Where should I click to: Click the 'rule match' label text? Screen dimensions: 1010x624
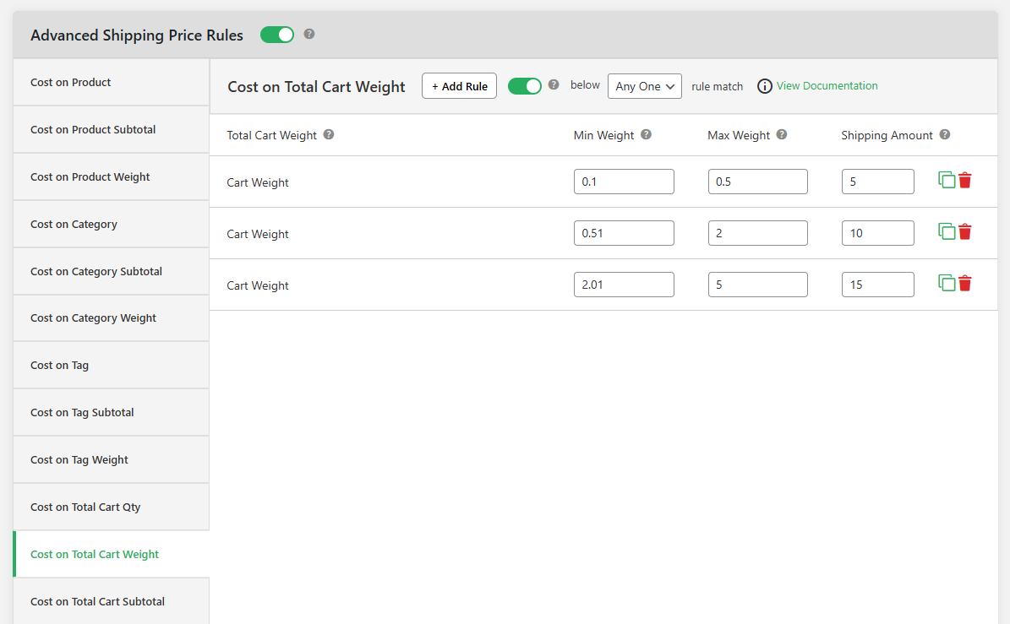tap(717, 86)
